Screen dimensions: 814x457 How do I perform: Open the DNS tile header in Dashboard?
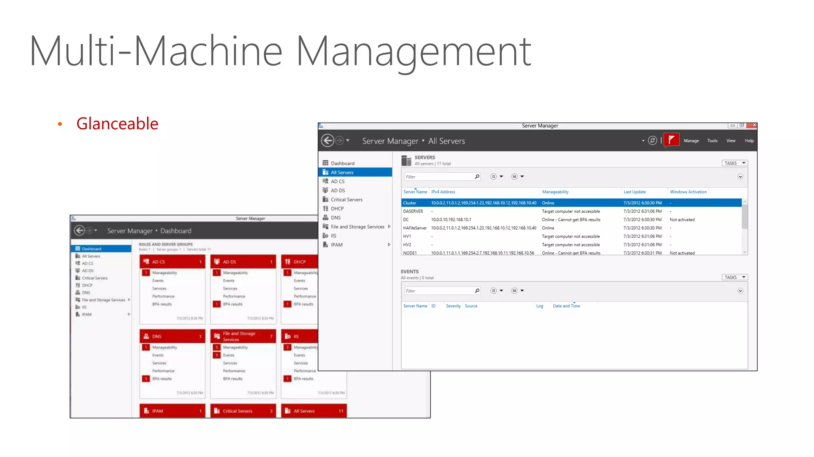click(x=172, y=336)
